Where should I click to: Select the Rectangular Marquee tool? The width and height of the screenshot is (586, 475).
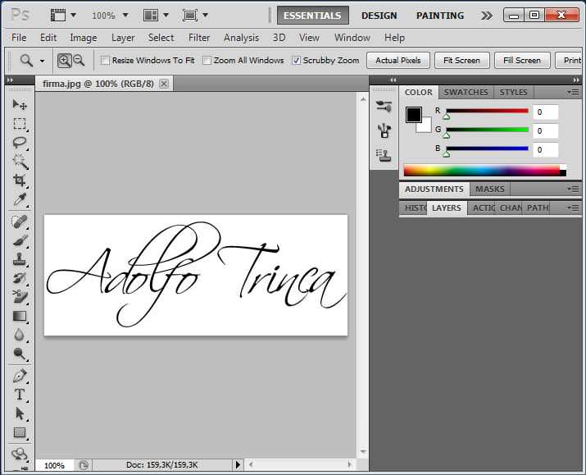point(20,123)
